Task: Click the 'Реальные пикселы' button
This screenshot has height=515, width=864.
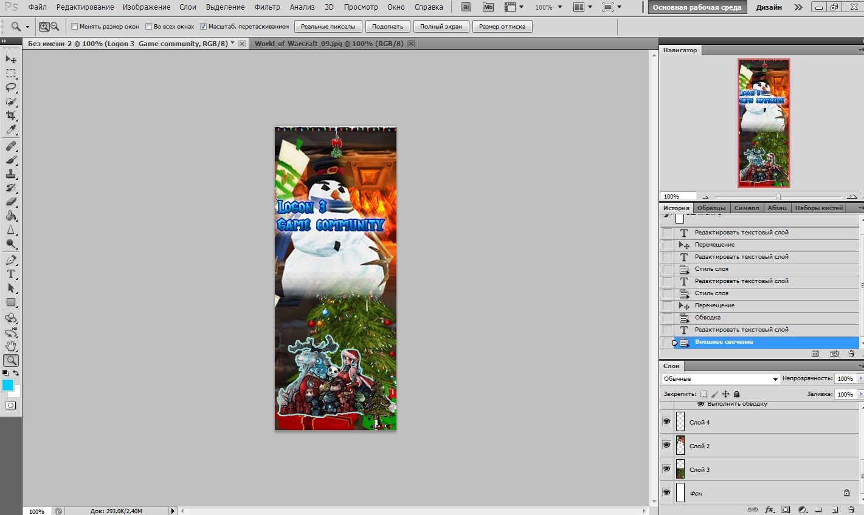Action: point(328,27)
